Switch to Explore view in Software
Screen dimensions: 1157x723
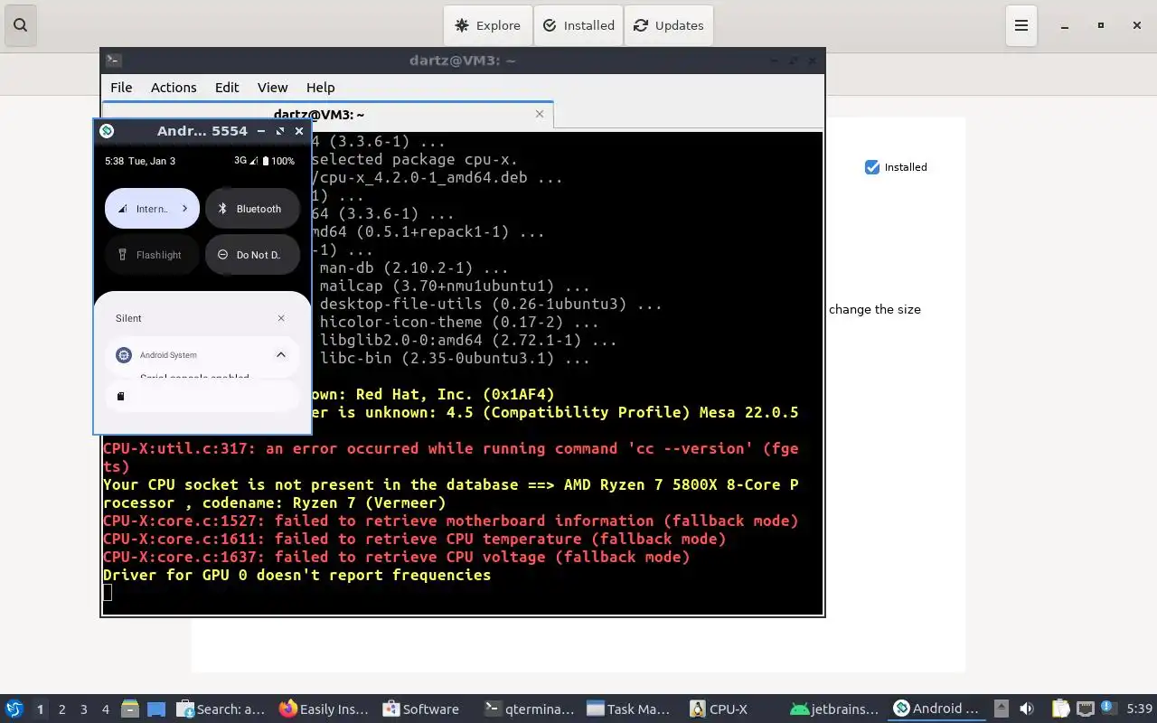[488, 25]
